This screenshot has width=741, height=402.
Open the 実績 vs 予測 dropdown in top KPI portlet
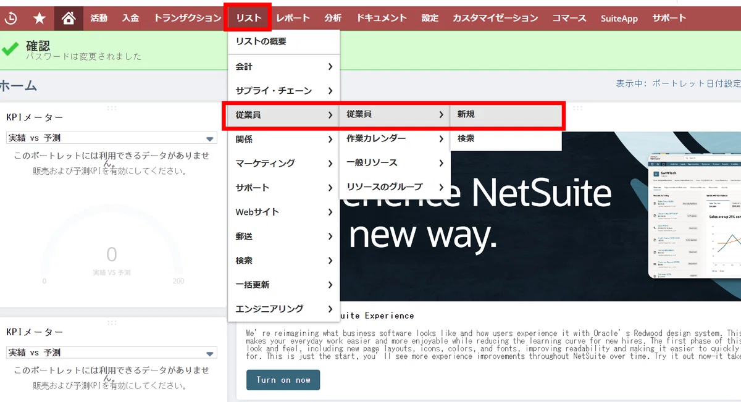point(111,138)
